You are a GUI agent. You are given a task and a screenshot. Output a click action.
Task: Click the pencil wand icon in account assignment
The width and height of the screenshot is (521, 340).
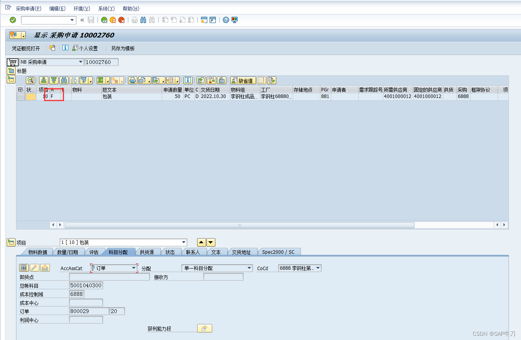click(x=34, y=268)
